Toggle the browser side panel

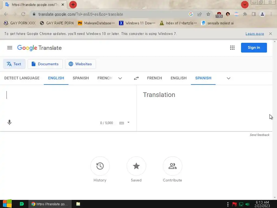[254, 14]
